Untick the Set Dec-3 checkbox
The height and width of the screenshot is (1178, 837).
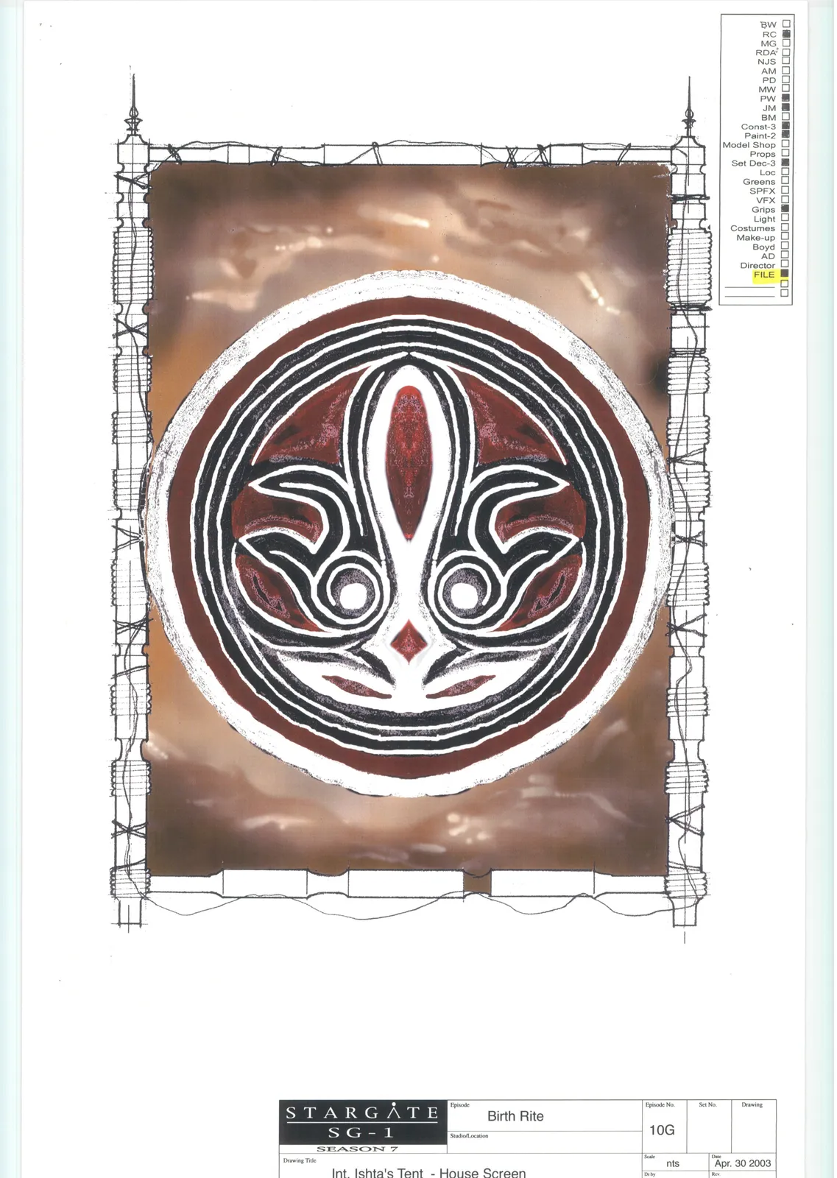tap(786, 163)
